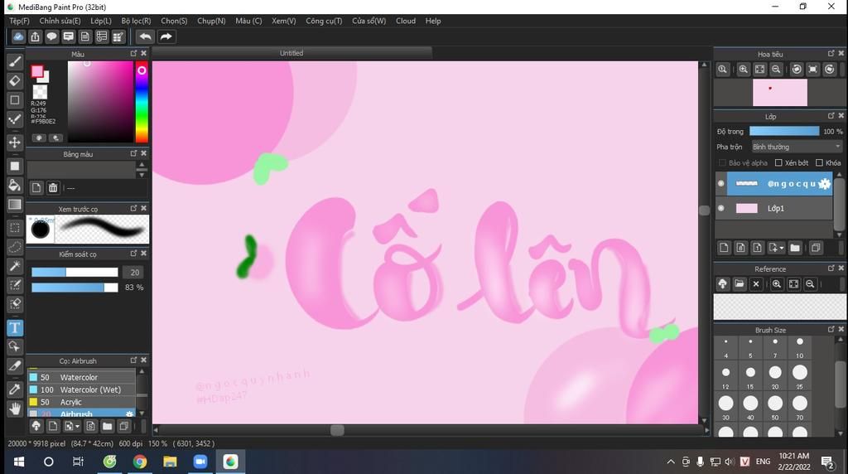Undock the Màu panel

(133, 53)
